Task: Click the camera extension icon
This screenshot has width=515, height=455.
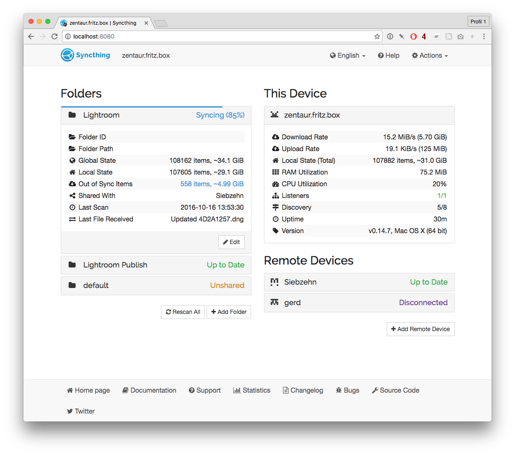Action: coord(461,36)
